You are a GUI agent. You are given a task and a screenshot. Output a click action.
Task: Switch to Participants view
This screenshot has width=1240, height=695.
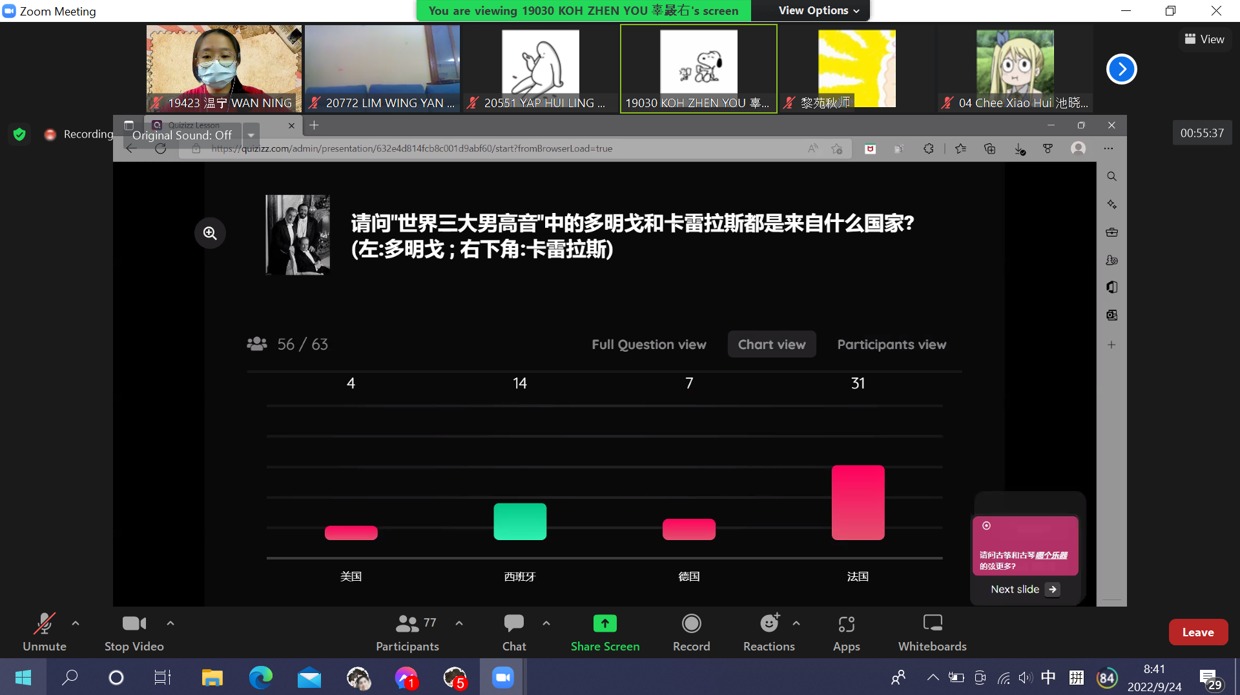pyautogui.click(x=892, y=345)
